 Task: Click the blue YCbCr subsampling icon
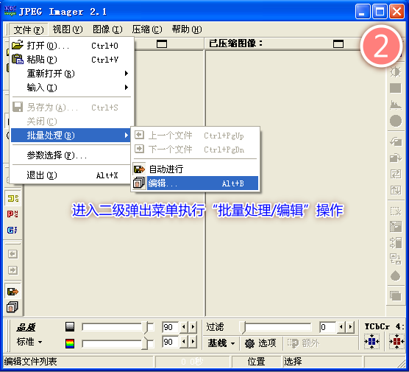point(371,342)
